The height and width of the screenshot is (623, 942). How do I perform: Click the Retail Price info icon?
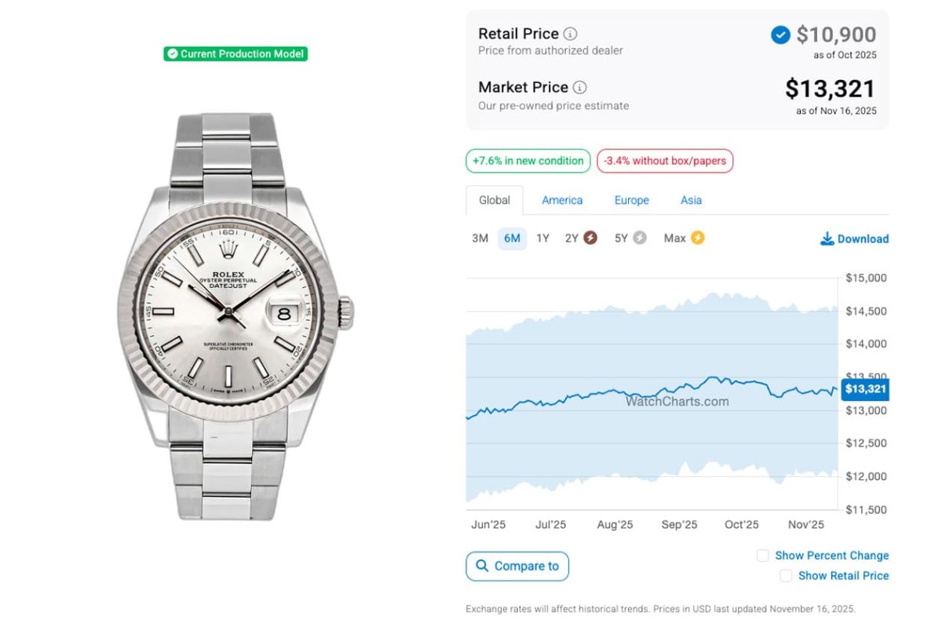[x=571, y=34]
